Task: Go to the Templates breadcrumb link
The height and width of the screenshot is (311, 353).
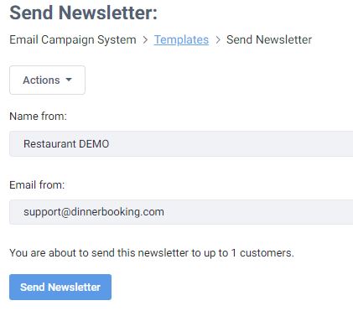Action: click(x=181, y=39)
